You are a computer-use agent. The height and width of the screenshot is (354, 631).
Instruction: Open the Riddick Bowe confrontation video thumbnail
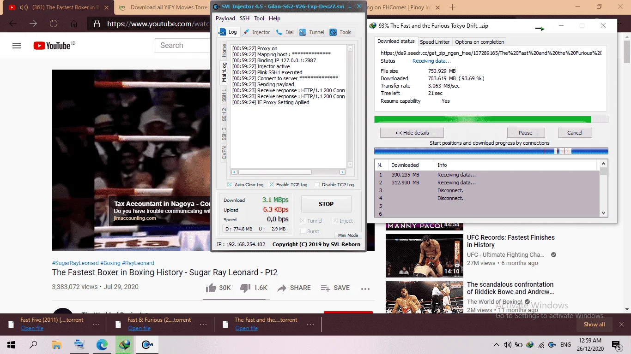click(425, 297)
